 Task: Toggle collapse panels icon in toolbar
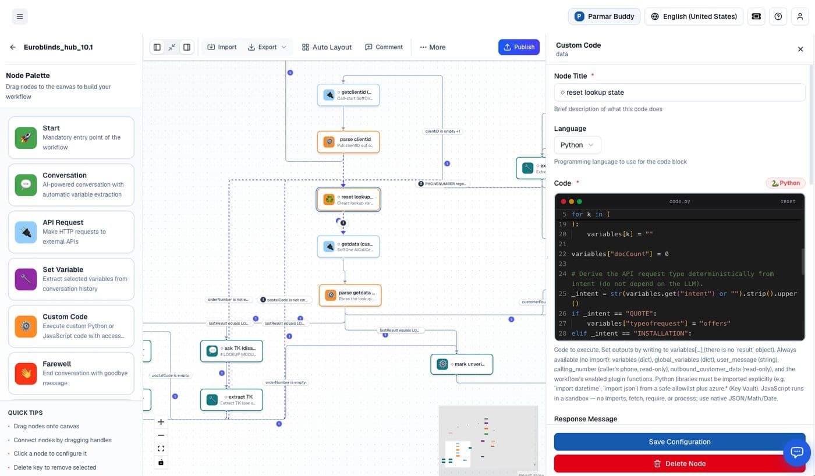click(x=172, y=47)
